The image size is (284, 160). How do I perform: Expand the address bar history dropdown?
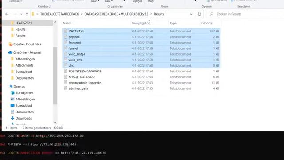[x=191, y=14]
